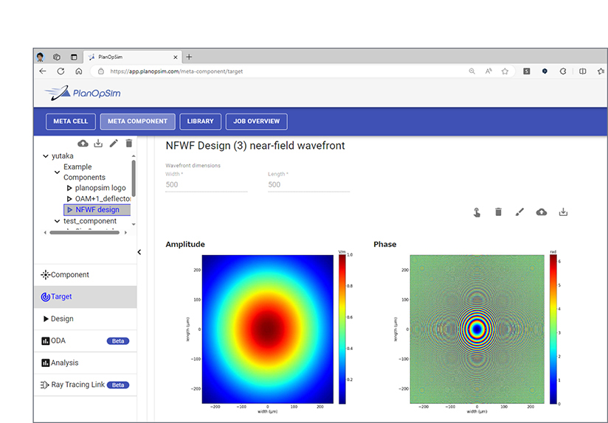
Task: Click the brush icon above the plots
Action: point(519,212)
